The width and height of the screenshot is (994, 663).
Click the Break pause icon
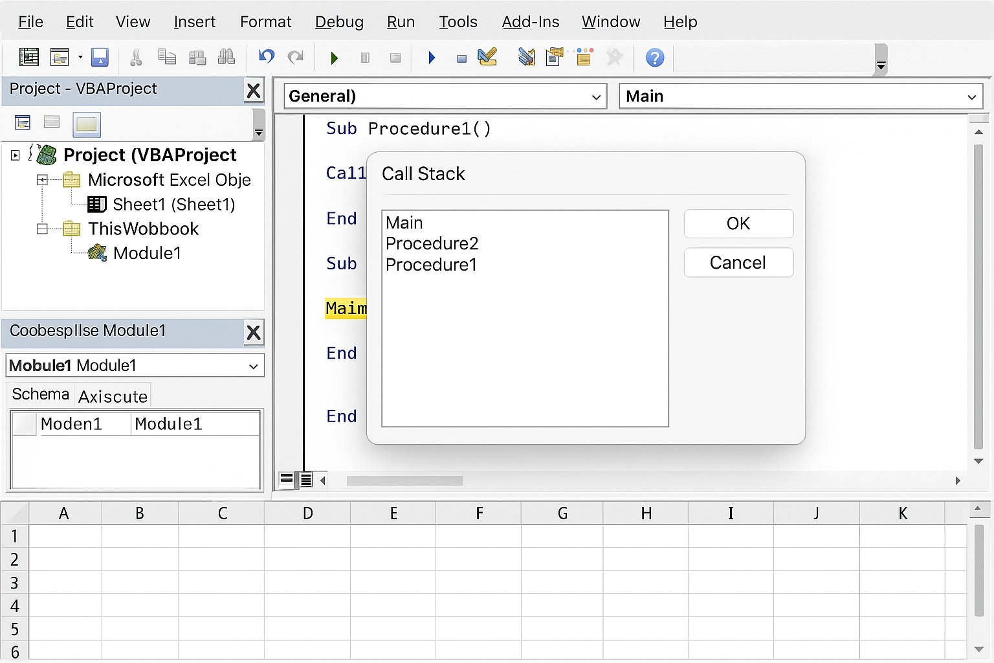coord(365,58)
